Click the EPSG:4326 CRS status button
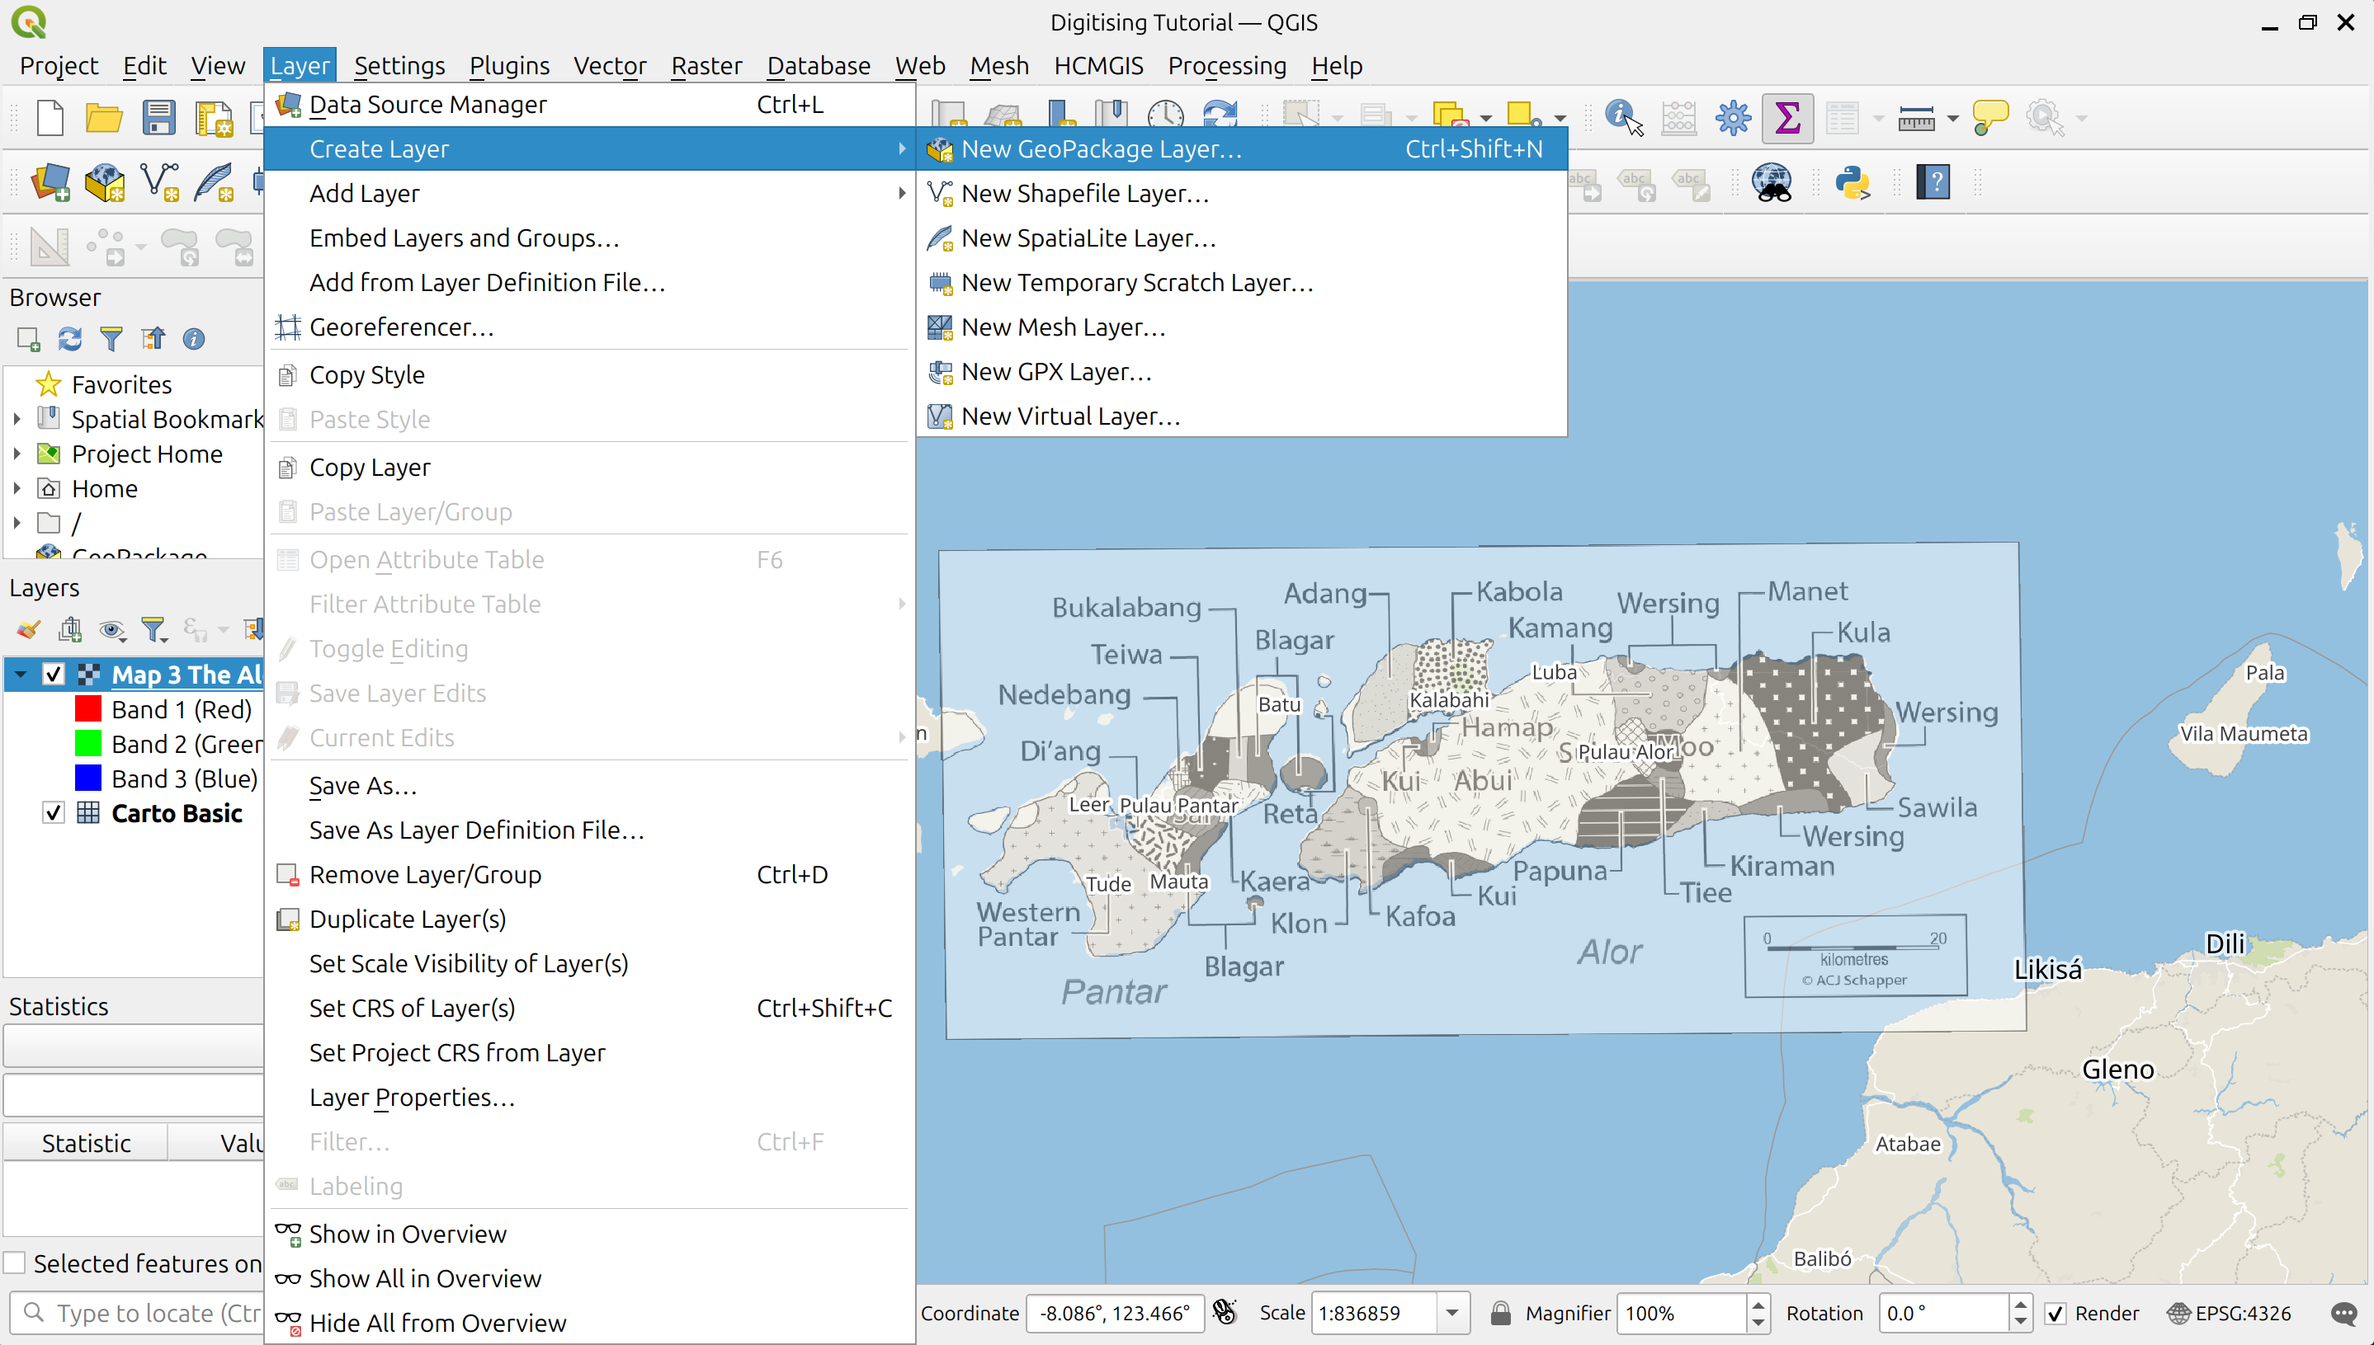 tap(2230, 1313)
